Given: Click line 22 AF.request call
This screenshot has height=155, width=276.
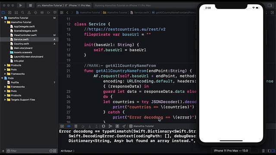Looking at the screenshot, I should point(145,76).
